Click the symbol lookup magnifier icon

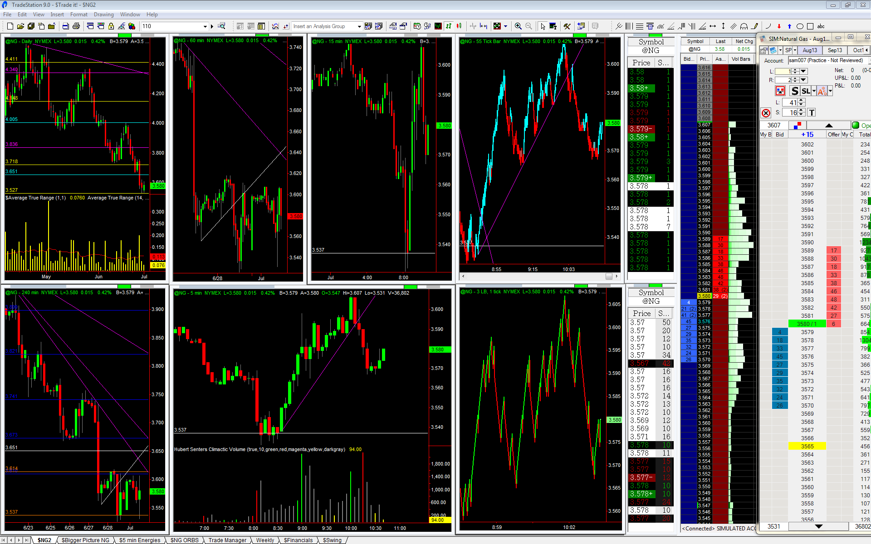tap(221, 26)
